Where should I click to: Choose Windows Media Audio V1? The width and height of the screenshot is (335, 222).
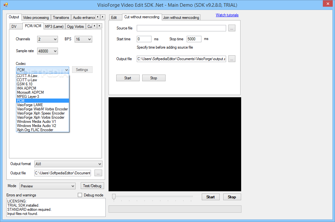pos(43,122)
